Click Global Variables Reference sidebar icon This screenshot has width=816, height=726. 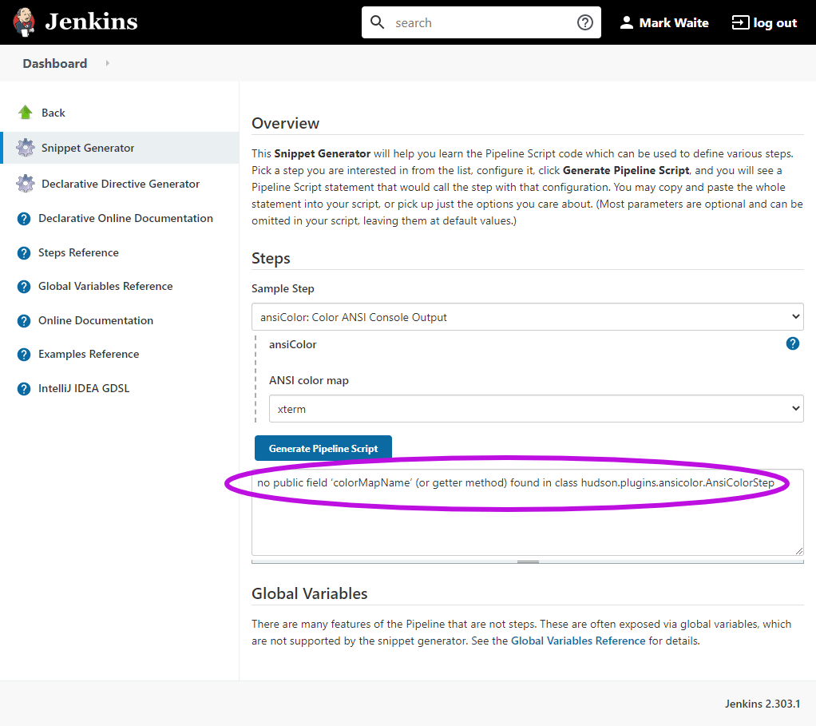point(24,287)
